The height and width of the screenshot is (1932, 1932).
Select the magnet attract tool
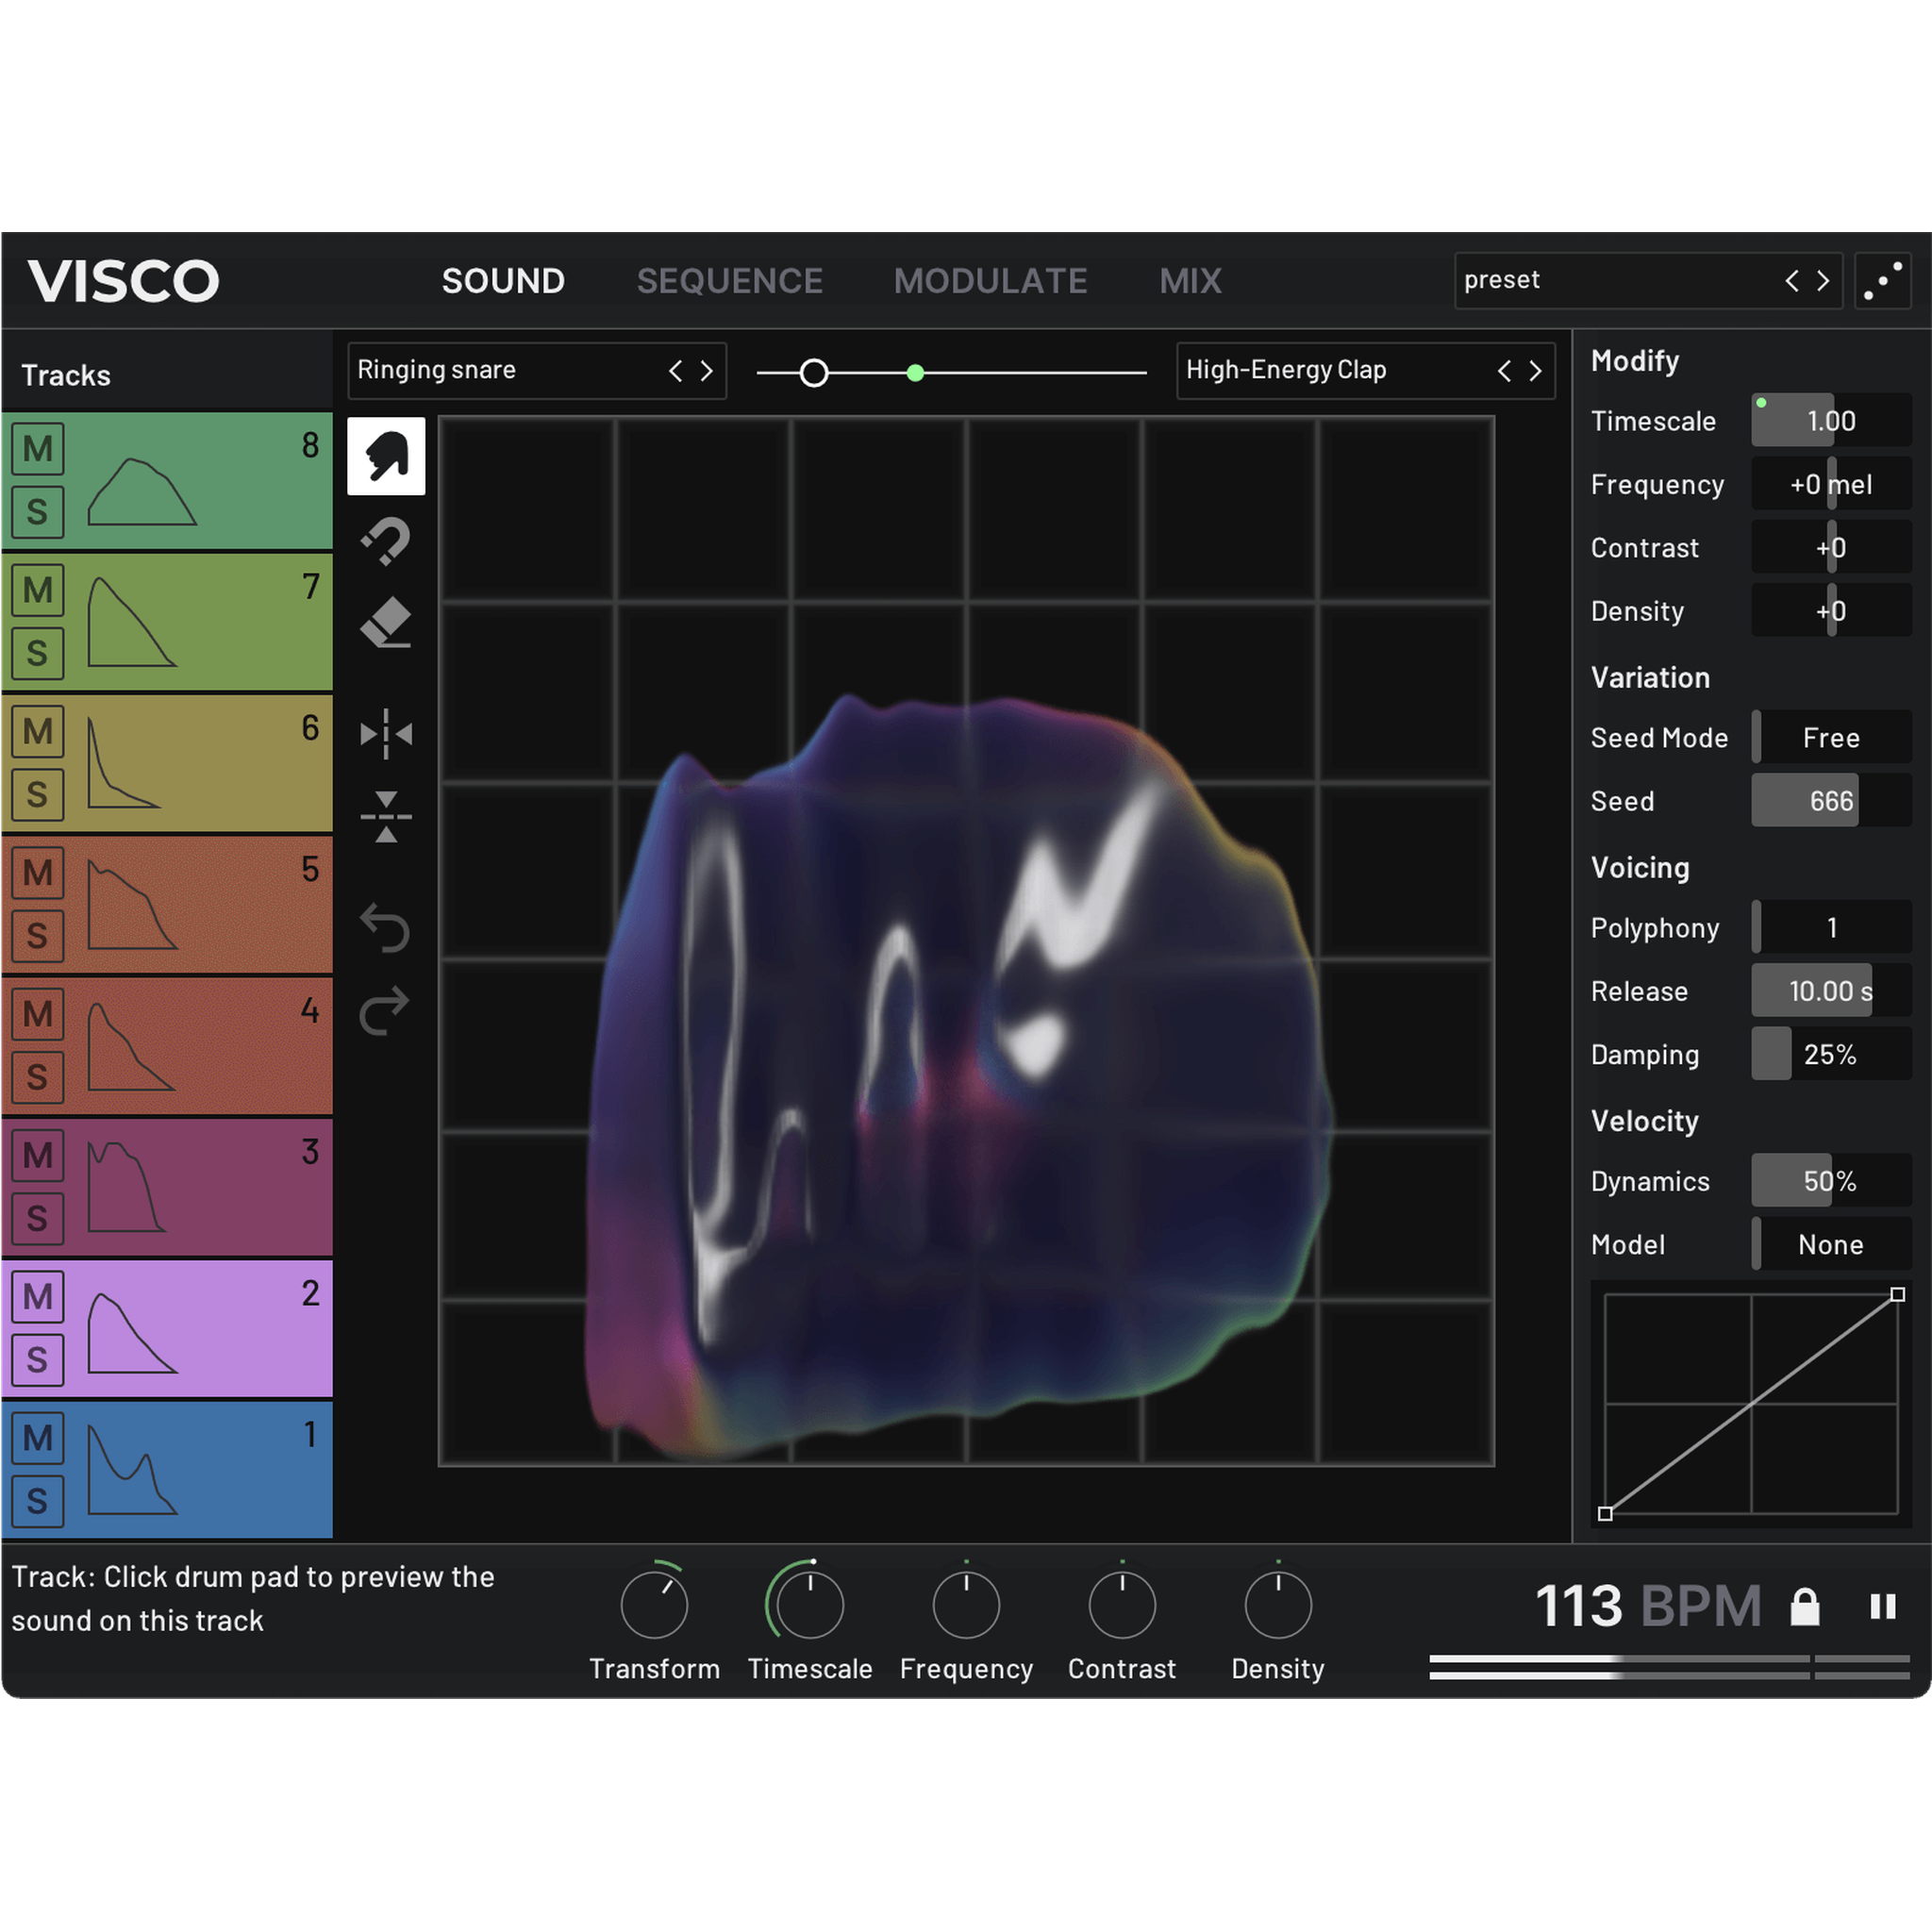[x=386, y=541]
